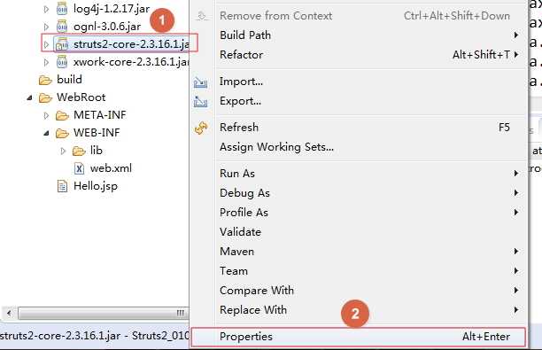
Task: Select the WebRoot folder label
Action: click(x=81, y=97)
